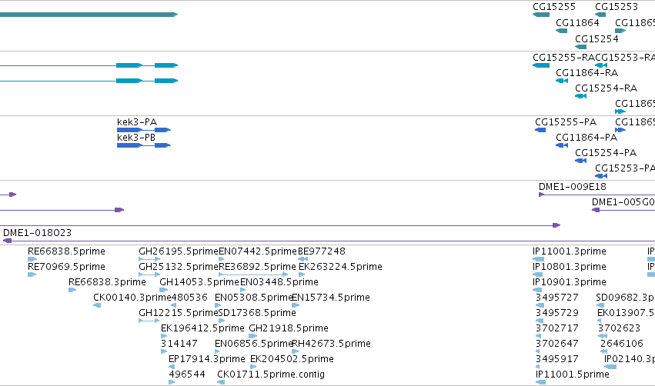Viewport: 655px width, 386px height.
Task: Select the GH25132.5prime EST label
Action: [179, 267]
